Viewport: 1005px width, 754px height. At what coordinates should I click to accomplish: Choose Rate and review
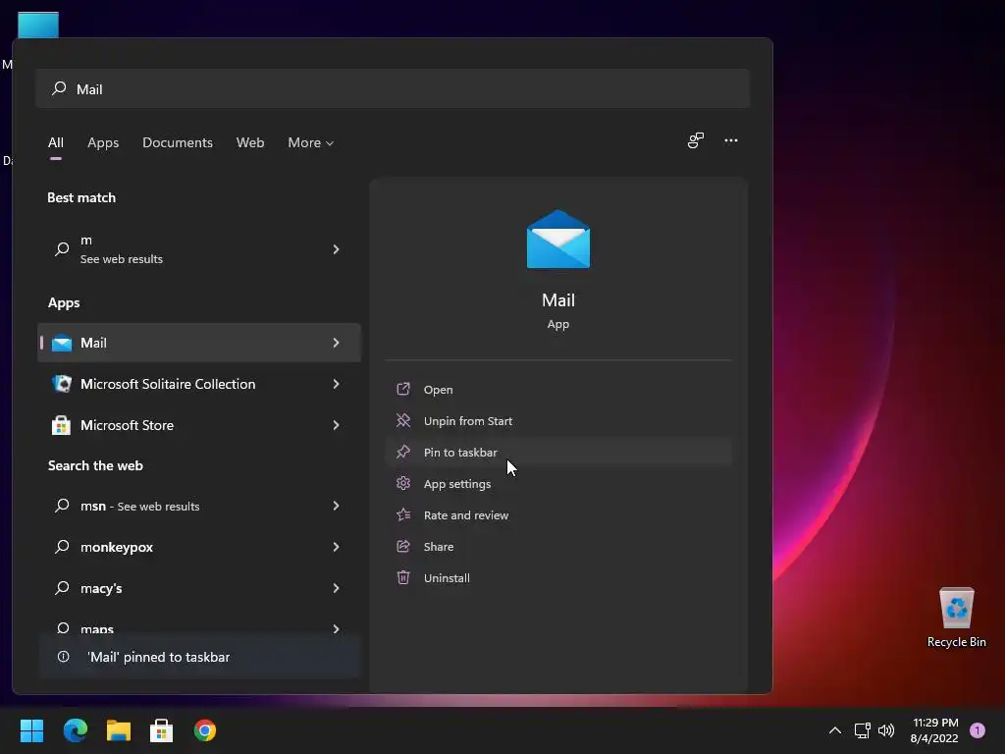pos(558,514)
